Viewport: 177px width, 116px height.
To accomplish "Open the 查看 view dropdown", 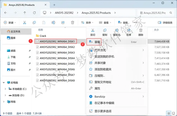I will [x=105, y=23].
